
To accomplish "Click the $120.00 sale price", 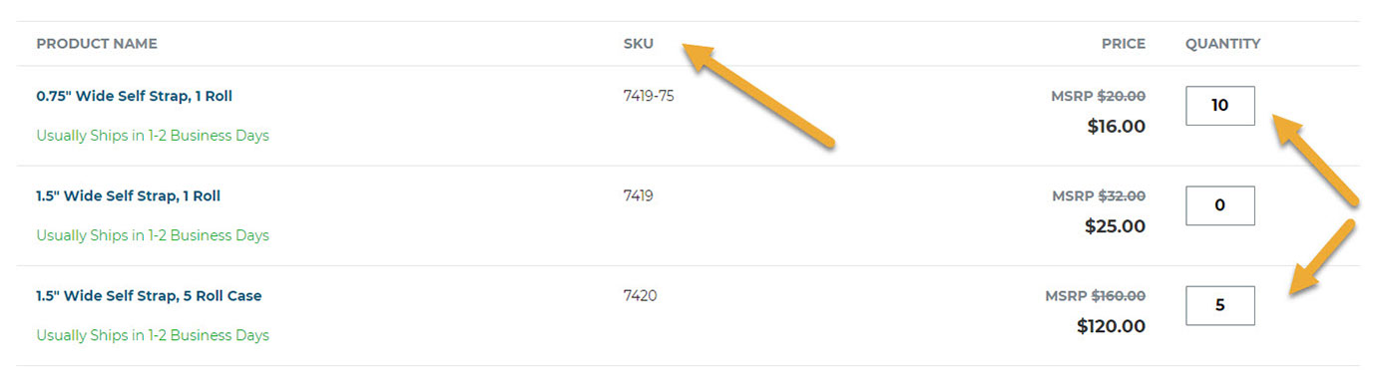I will click(x=1112, y=326).
